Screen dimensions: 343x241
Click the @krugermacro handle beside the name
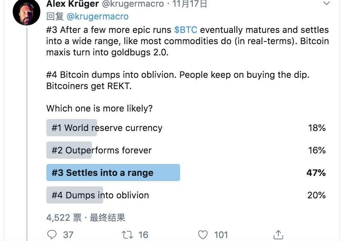tap(133, 4)
